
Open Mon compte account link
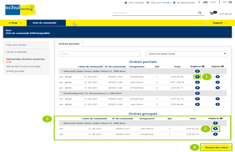[x=134, y=3]
